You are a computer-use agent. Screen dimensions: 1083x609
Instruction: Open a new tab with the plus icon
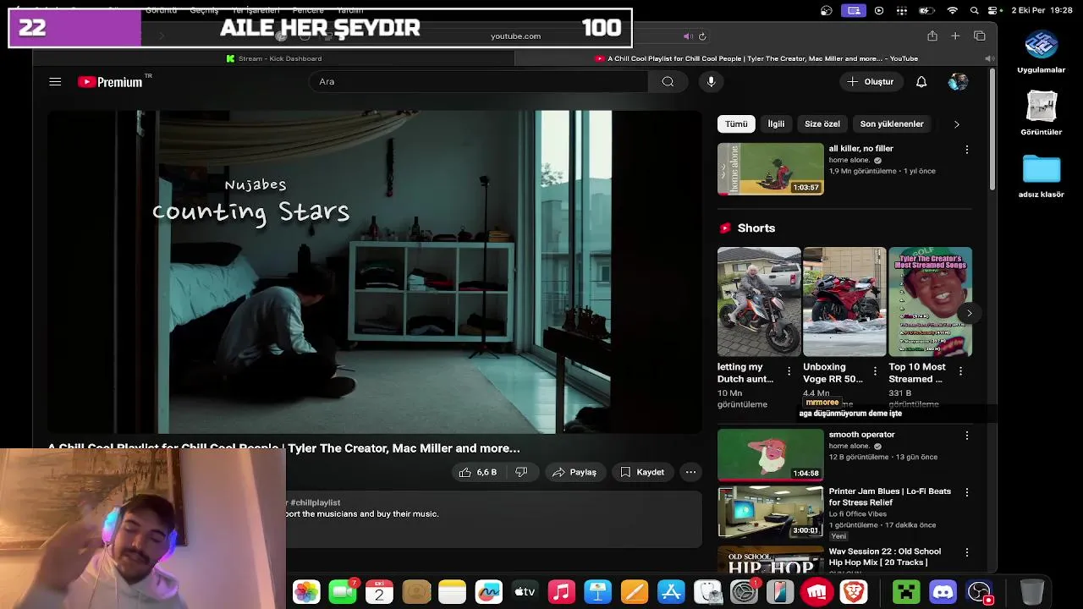coord(955,36)
